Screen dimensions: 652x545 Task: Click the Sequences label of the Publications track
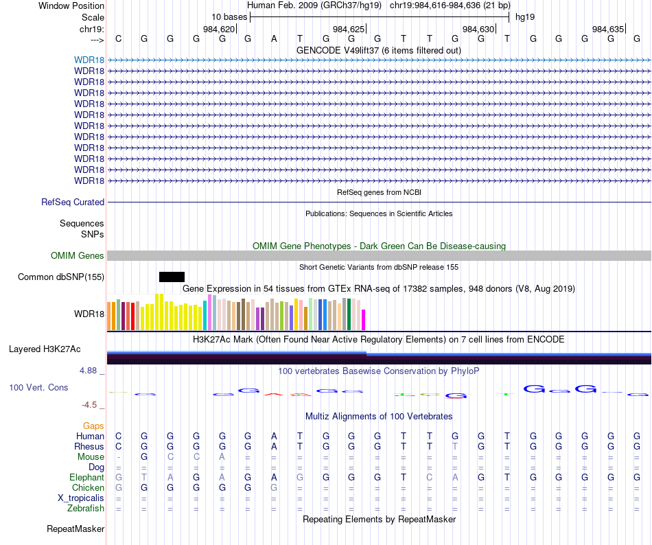tap(82, 224)
